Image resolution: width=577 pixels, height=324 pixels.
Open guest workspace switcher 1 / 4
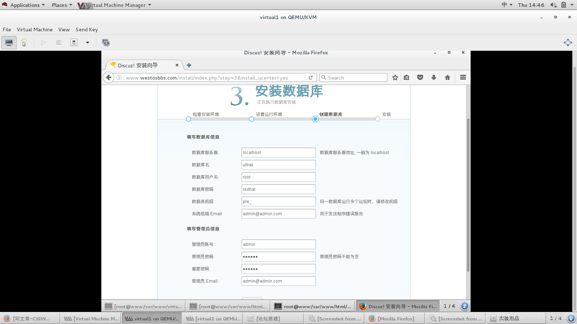(x=449, y=306)
